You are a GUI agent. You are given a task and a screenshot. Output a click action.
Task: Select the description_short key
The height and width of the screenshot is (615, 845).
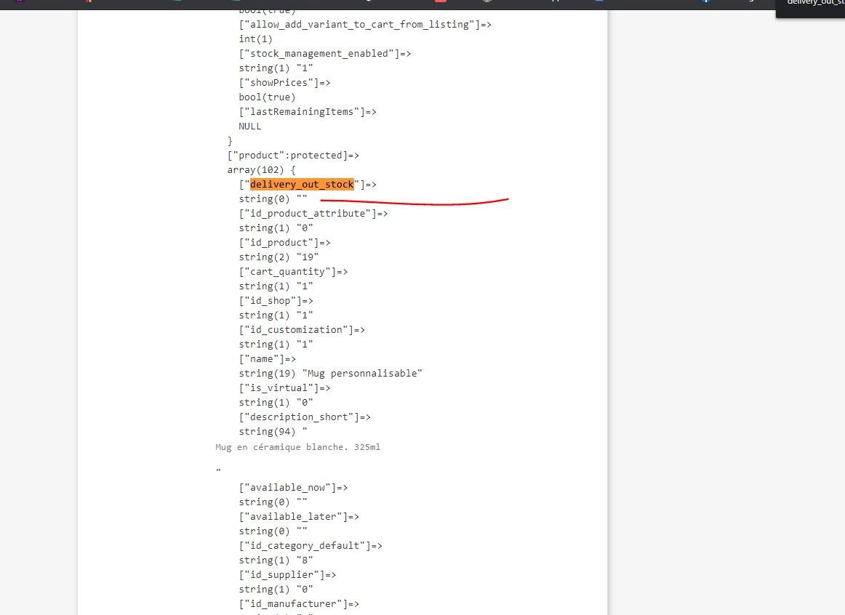coord(305,417)
